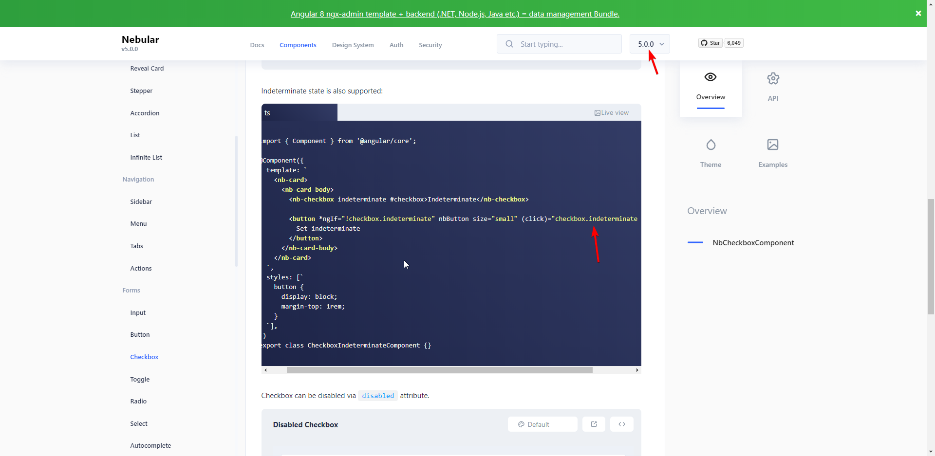Screen dimensions: 935x456
Task: Open Disabled Checkbox example in new window
Action: click(594, 424)
